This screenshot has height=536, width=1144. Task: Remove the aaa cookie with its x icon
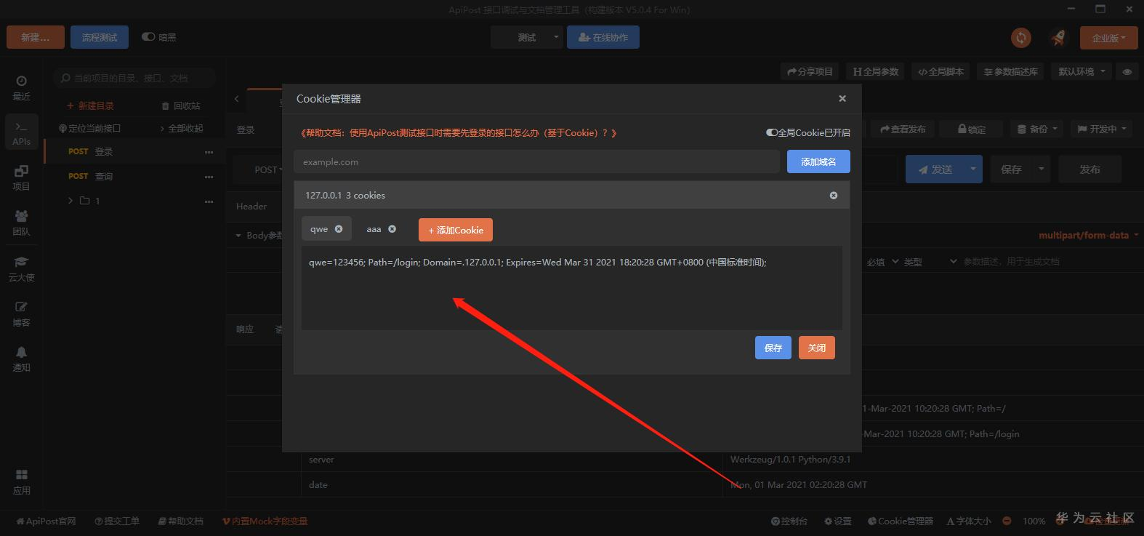coord(392,229)
